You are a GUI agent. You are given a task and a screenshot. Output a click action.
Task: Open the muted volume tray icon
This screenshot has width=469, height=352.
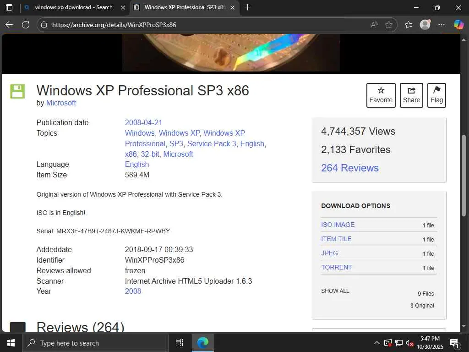click(409, 343)
